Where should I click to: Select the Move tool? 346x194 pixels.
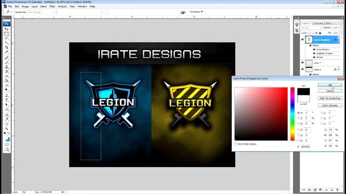6,29
